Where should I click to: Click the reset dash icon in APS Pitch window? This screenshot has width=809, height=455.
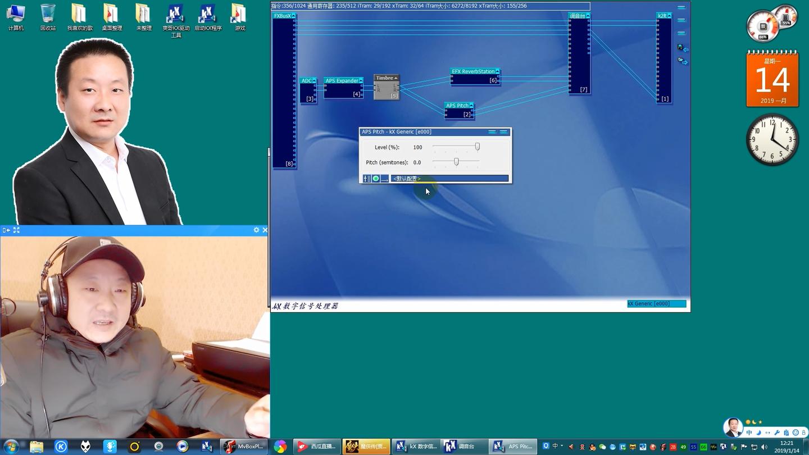pyautogui.click(x=384, y=179)
